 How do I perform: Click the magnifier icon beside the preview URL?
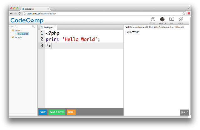click(x=127, y=27)
